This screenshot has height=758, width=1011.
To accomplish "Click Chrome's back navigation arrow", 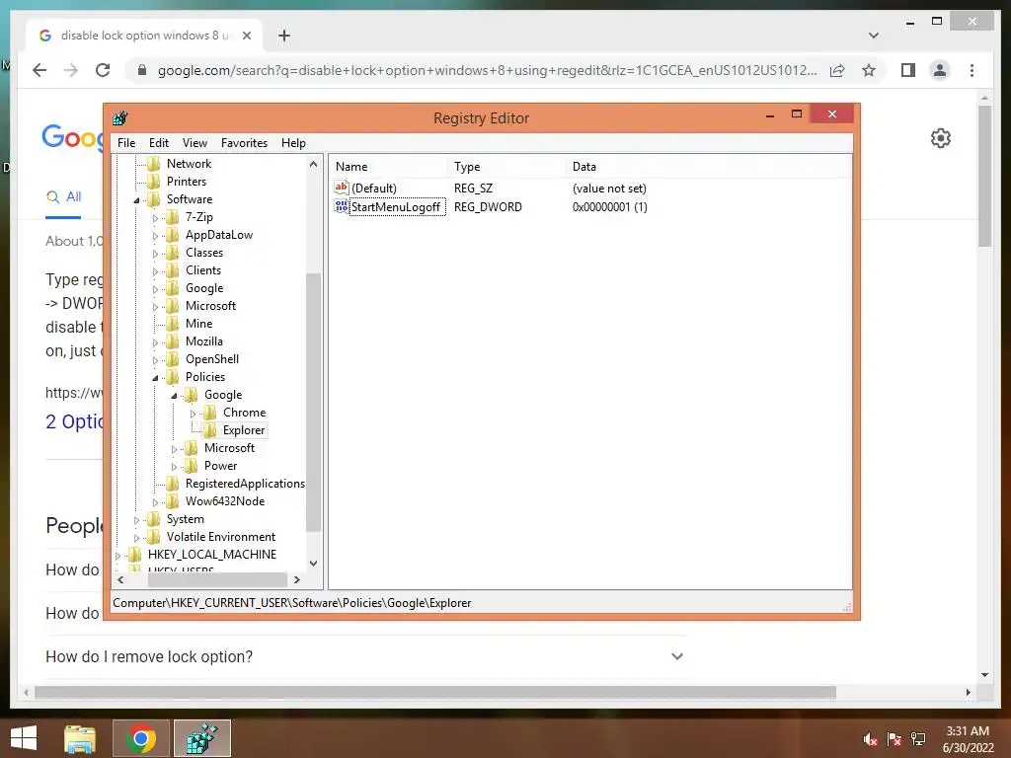I will coord(39,70).
